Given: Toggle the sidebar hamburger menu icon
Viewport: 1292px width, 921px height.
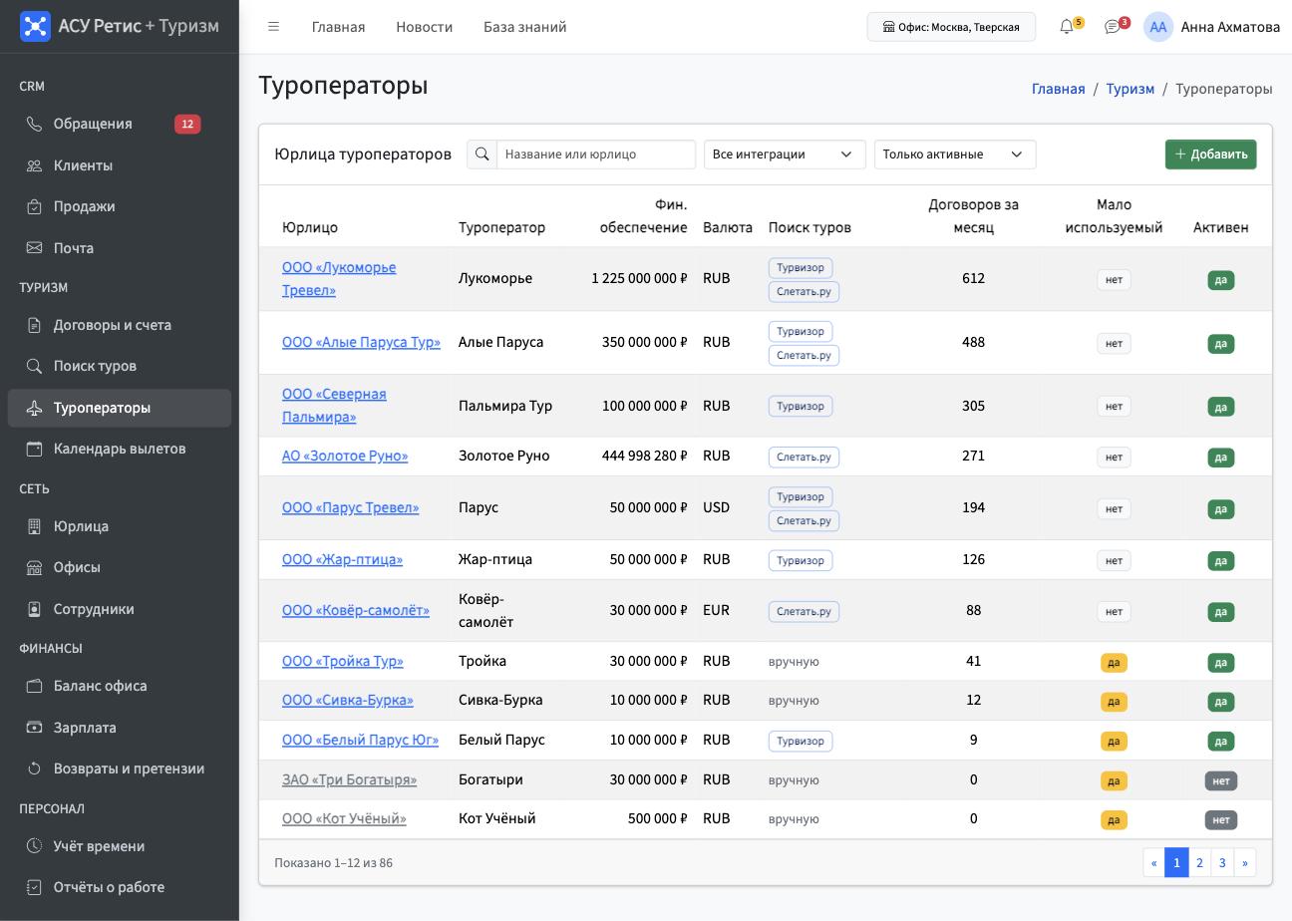Looking at the screenshot, I should [x=273, y=27].
